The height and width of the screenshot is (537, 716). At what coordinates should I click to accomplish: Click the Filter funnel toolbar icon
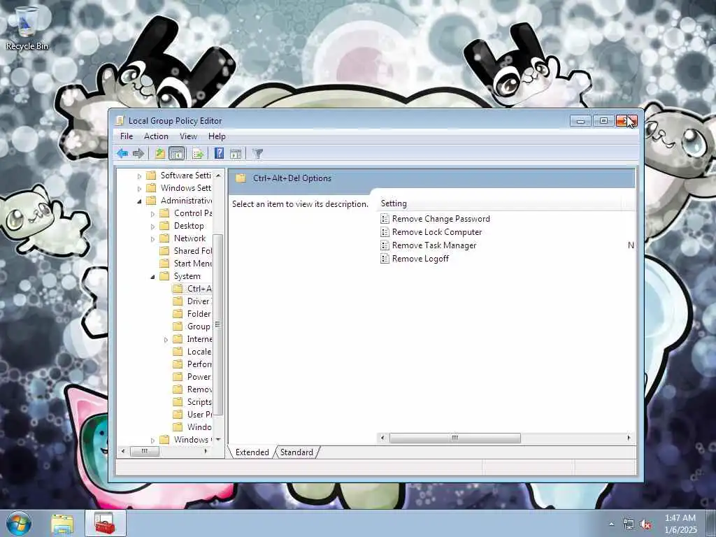pyautogui.click(x=258, y=153)
